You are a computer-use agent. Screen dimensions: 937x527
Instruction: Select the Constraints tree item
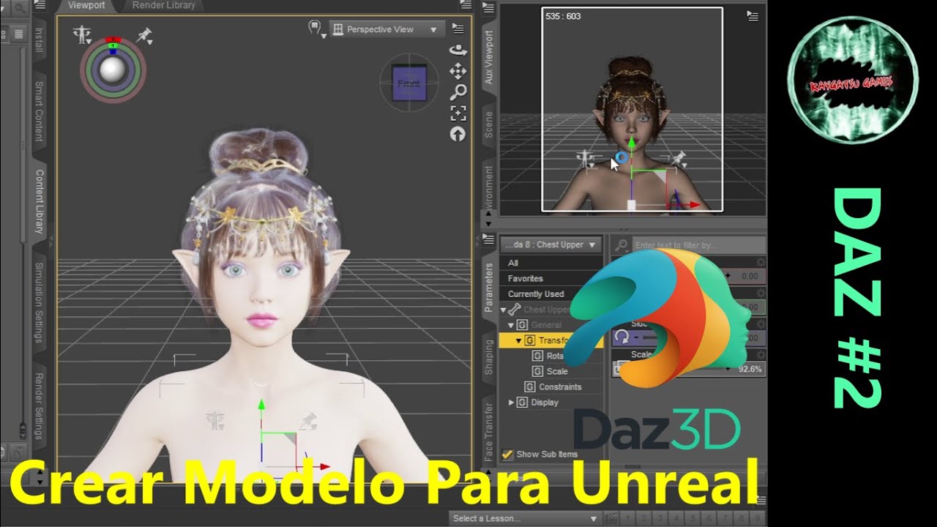click(x=560, y=386)
